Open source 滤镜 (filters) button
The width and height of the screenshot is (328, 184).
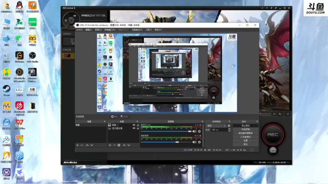[124, 117]
